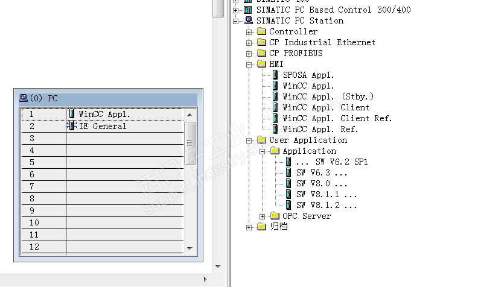Select the IE General entry in slot 2
The width and height of the screenshot is (481, 287).
(103, 126)
